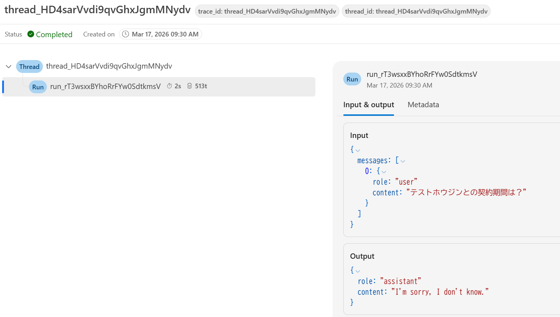Click the thread_id chip in header
Screen dimensions: 560x317
pyautogui.click(x=416, y=11)
